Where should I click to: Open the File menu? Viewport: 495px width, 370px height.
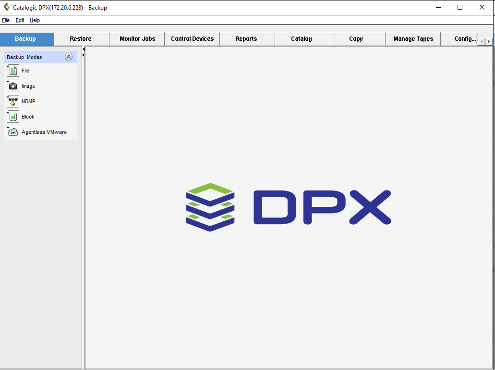pos(6,21)
